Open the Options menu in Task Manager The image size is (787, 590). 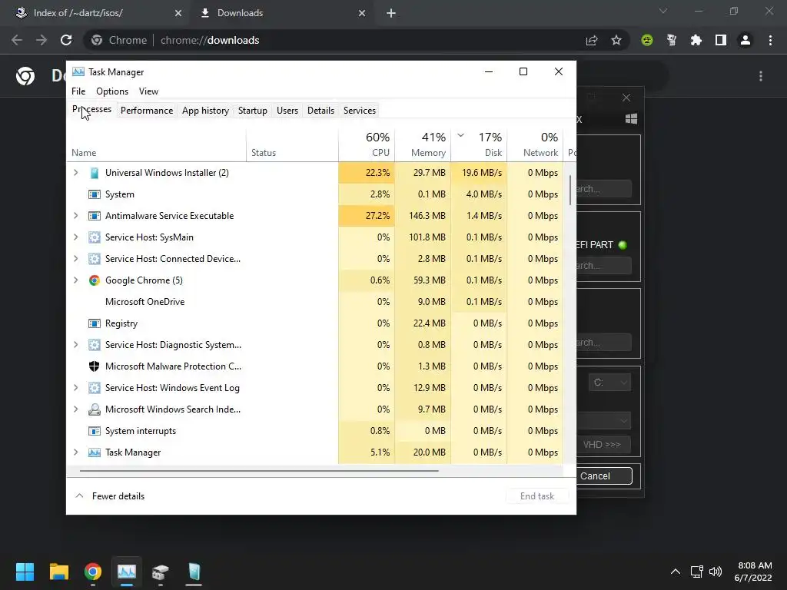[112, 91]
